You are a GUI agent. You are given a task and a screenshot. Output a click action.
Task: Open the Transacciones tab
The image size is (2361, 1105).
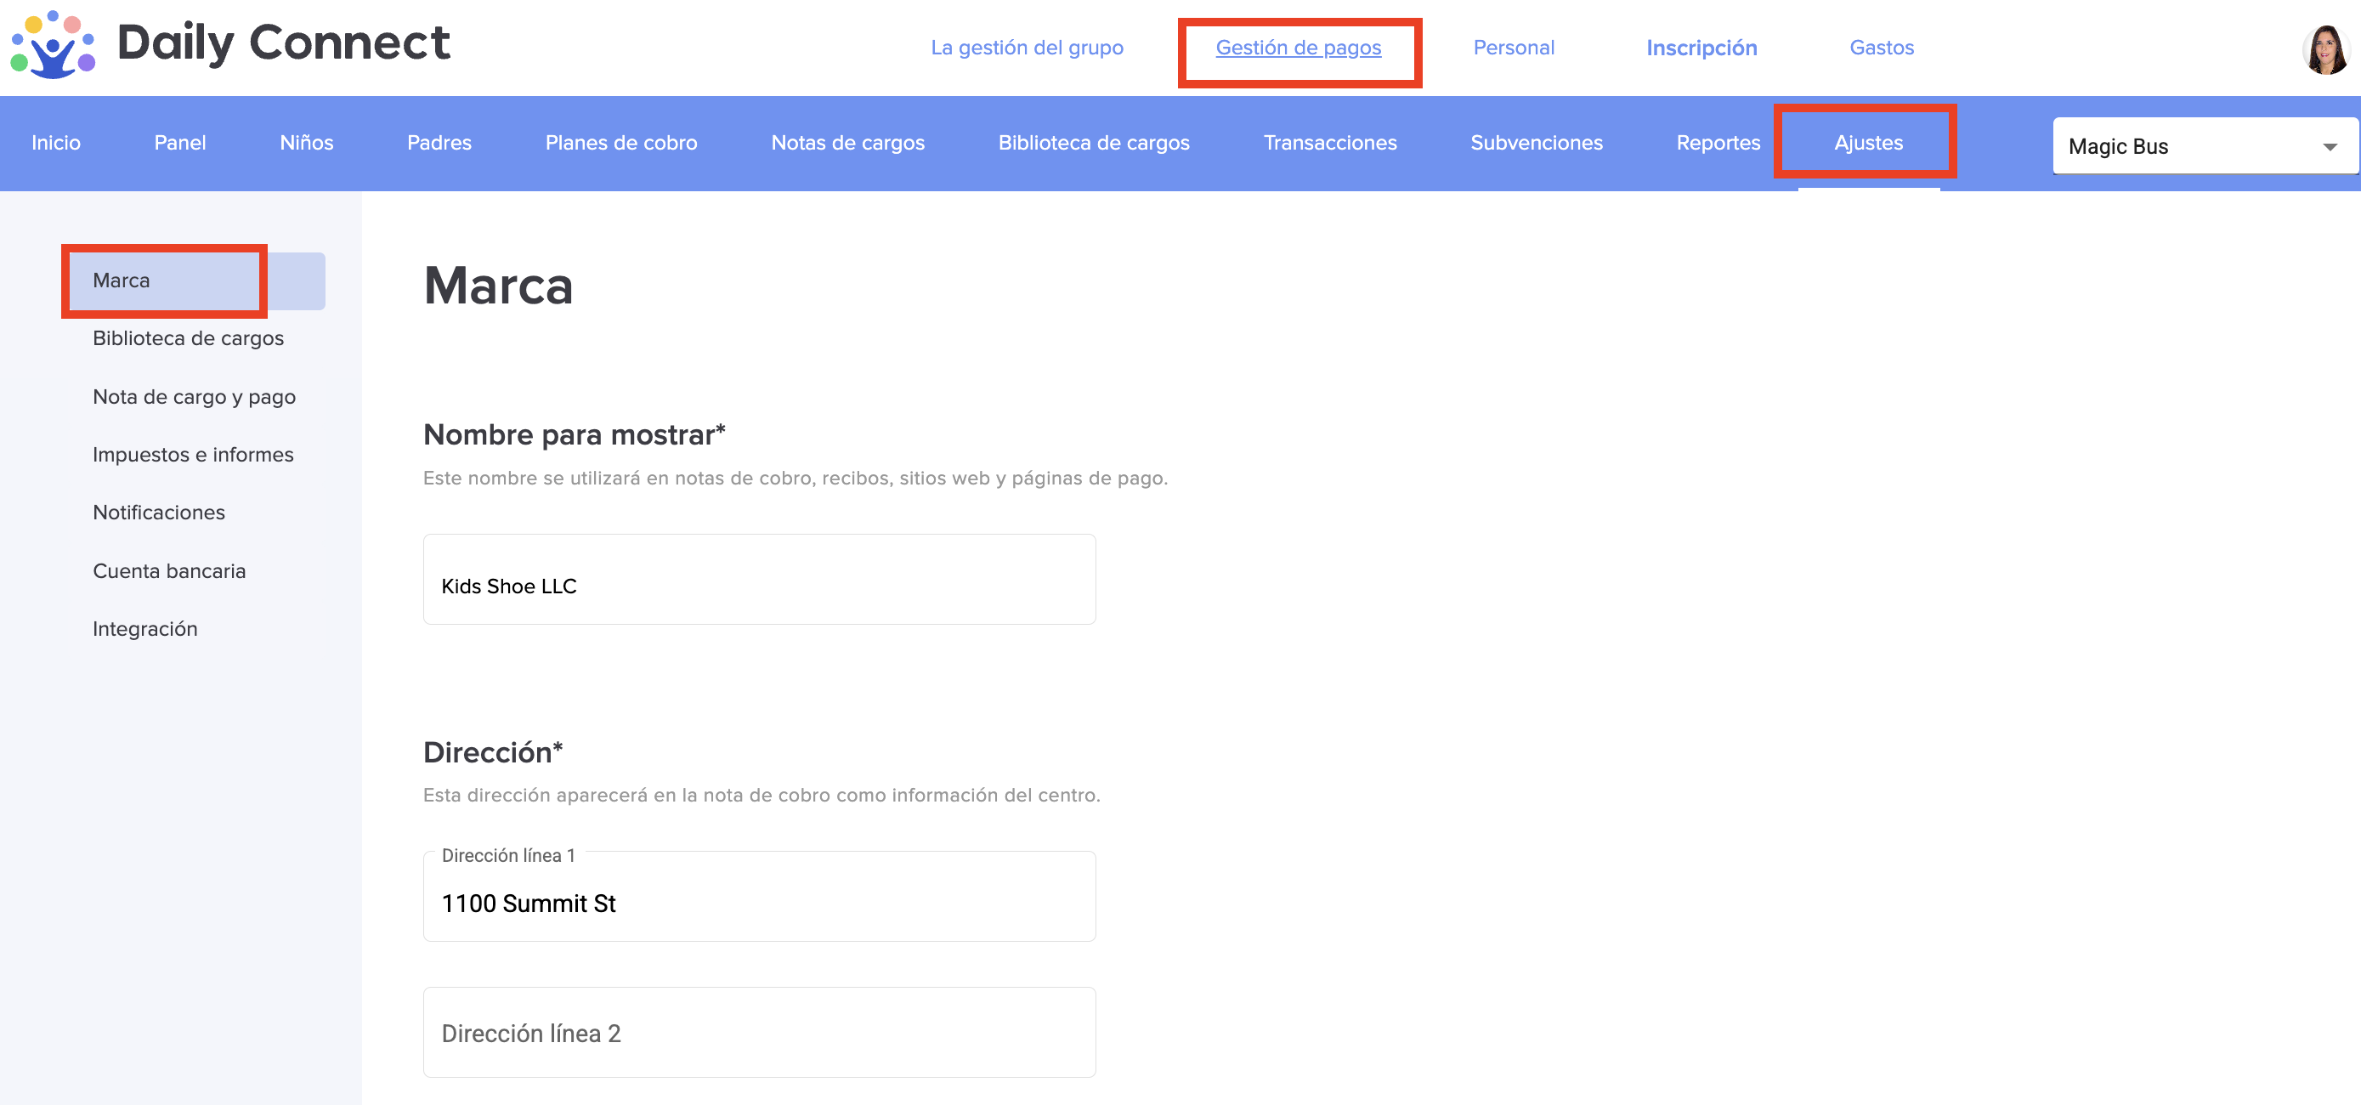coord(1329,143)
